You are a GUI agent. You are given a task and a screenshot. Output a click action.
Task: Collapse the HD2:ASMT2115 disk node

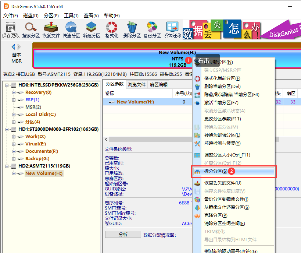(x=7, y=166)
